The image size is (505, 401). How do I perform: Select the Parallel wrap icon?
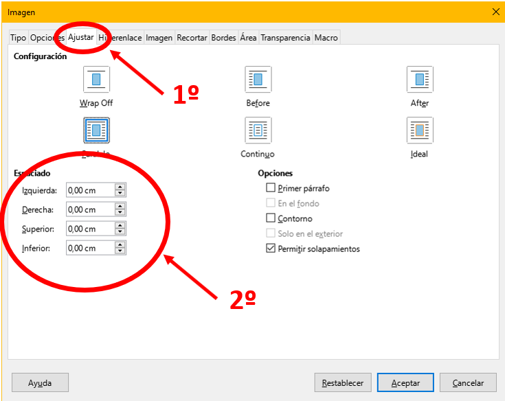point(96,130)
